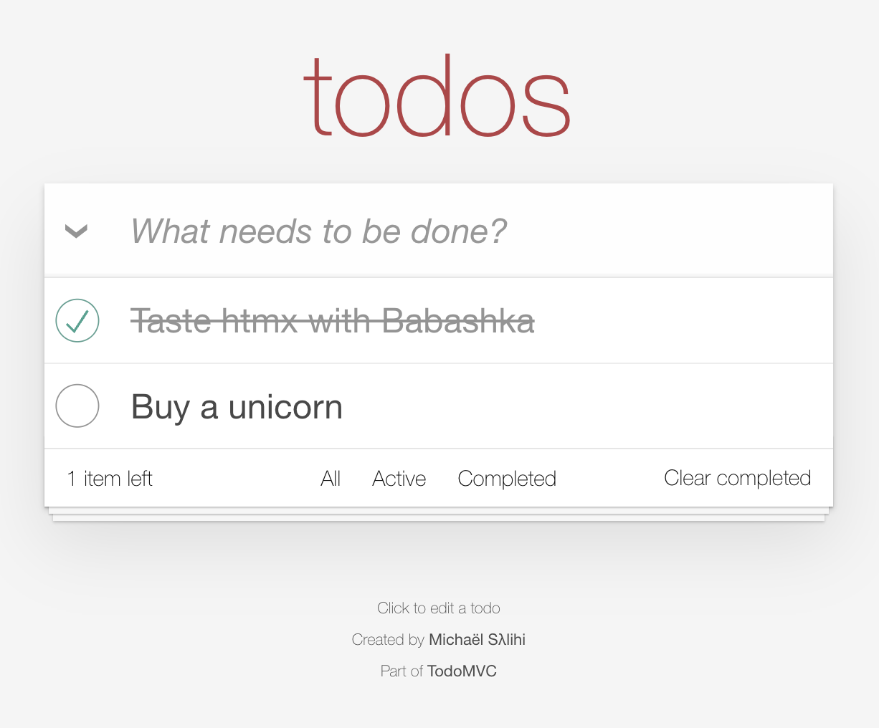Screen dimensions: 879x728
Task: Open the Michaël Sλlihi creator link
Action: tap(477, 639)
